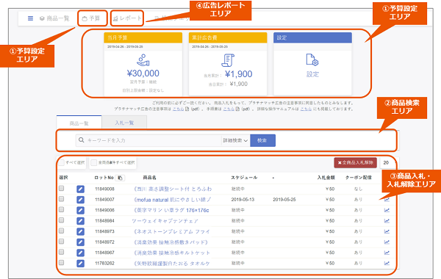
Task: Click the ¥30,000 budget amount
Action: point(143,73)
